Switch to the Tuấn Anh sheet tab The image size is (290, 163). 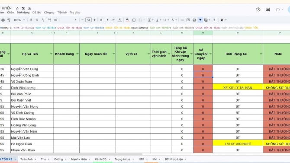26,159
